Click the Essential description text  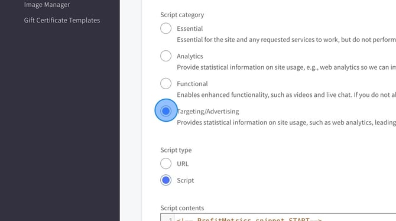pos(287,40)
